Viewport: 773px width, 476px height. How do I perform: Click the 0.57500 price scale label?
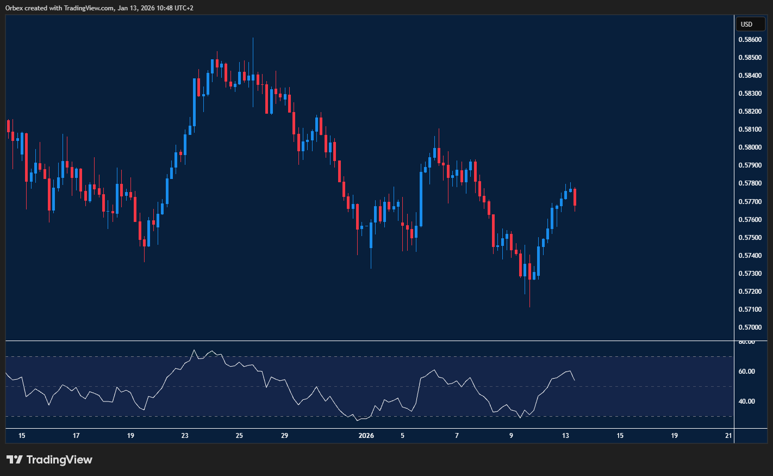pyautogui.click(x=749, y=238)
